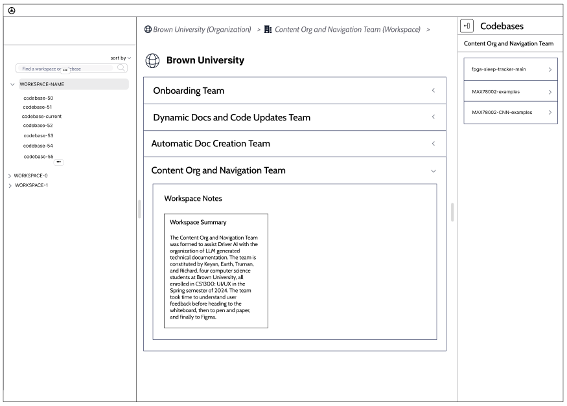
Task: Select WORKSPACE-NAME label in sidebar
Action: coord(42,84)
